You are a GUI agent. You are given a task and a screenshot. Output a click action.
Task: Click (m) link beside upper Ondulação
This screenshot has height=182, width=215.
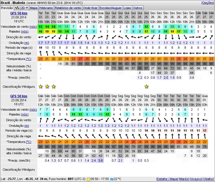tap(27, 43)
